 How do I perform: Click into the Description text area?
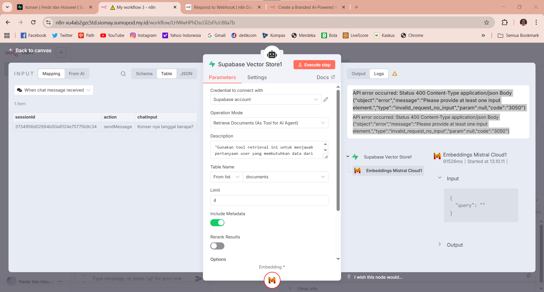266,150
